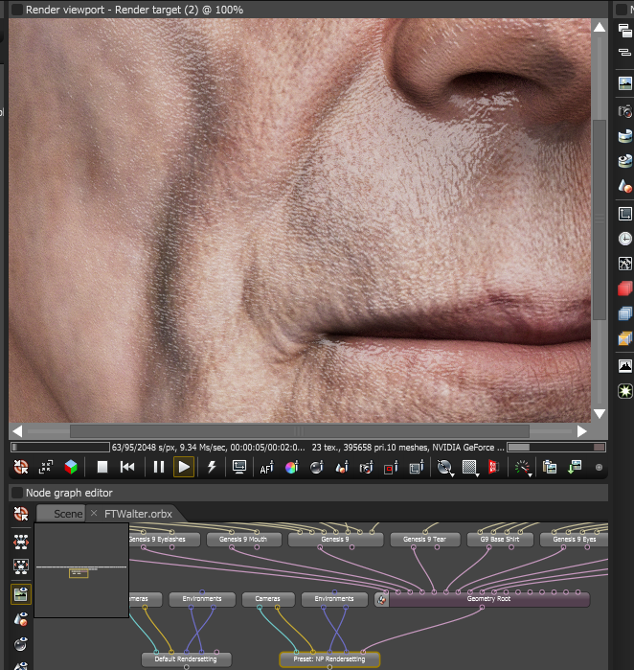Viewport: 634px width, 670px height.
Task: Activate the camera target picker
Action: 367,468
